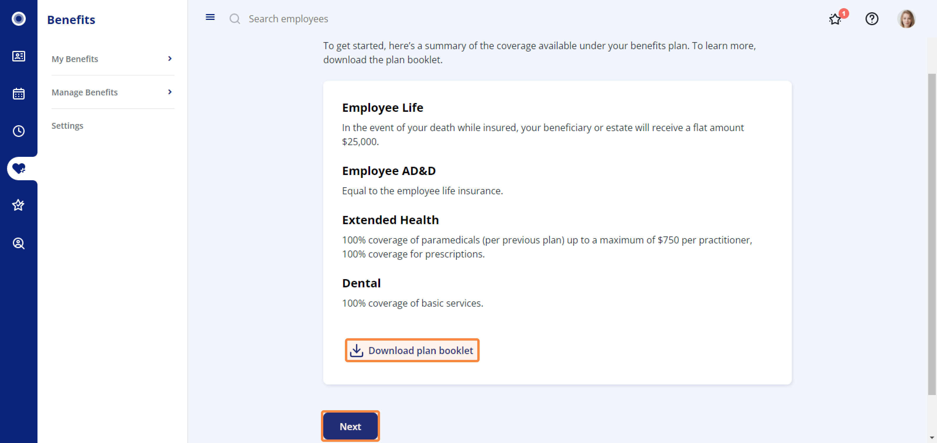Image resolution: width=937 pixels, height=443 pixels.
Task: Select the heart benefits icon
Action: [18, 168]
